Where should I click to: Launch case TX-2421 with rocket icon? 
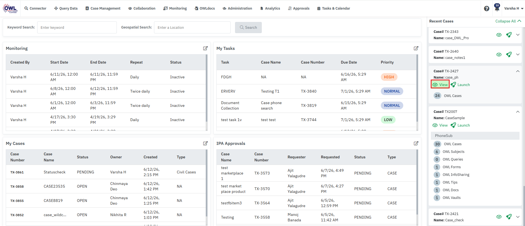coord(509,217)
